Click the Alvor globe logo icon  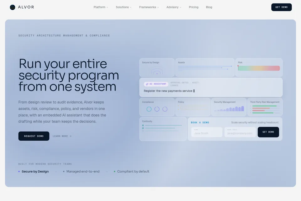coord(13,7)
